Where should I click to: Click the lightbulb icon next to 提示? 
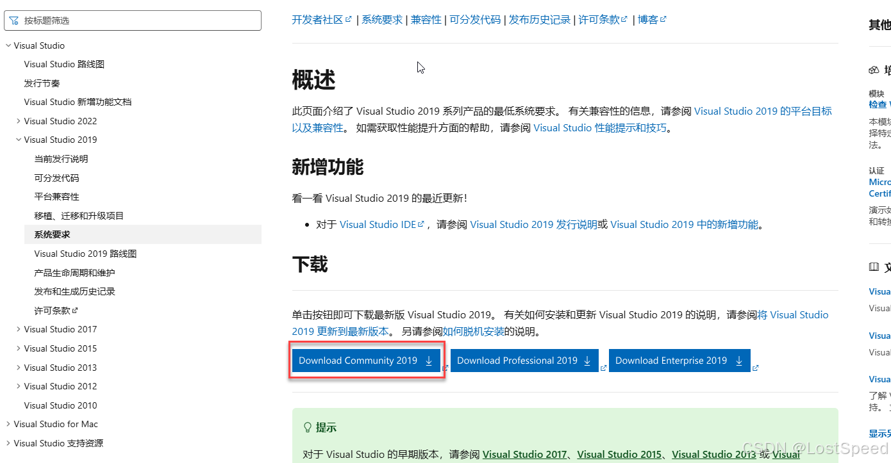tap(307, 427)
